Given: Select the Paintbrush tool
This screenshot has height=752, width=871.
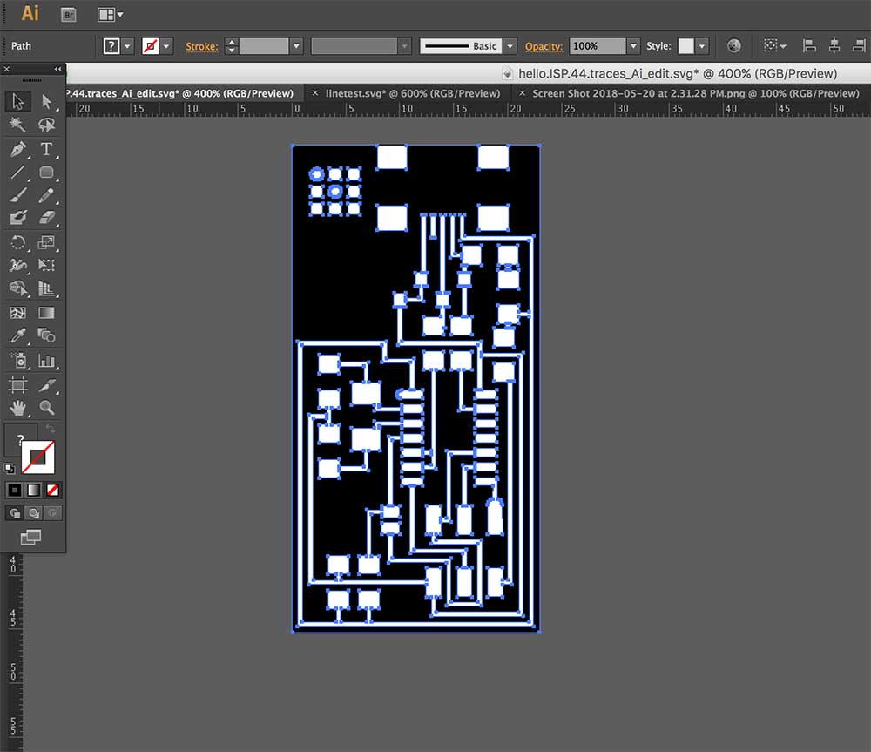Looking at the screenshot, I should point(17,195).
